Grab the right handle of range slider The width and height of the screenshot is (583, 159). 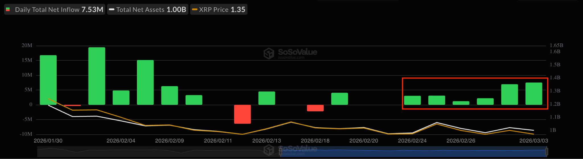click(546, 152)
